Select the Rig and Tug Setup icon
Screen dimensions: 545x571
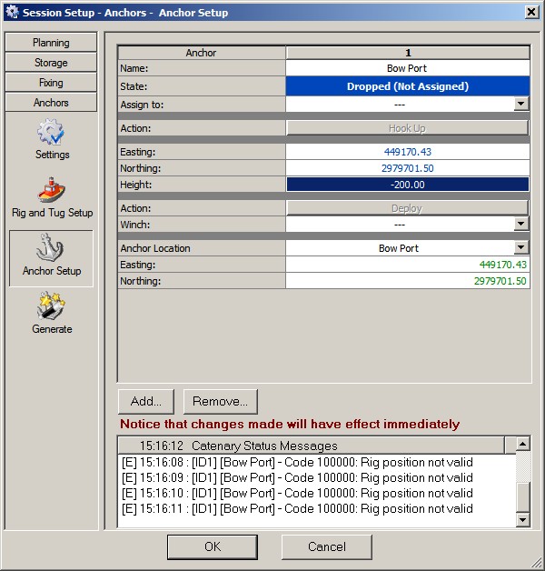(52, 192)
